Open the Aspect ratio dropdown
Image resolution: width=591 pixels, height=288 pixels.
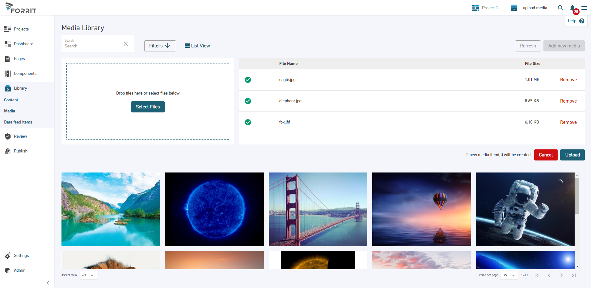tap(88, 275)
